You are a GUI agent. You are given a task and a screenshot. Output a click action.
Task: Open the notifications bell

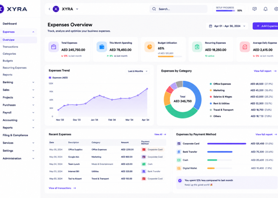coord(265,9)
